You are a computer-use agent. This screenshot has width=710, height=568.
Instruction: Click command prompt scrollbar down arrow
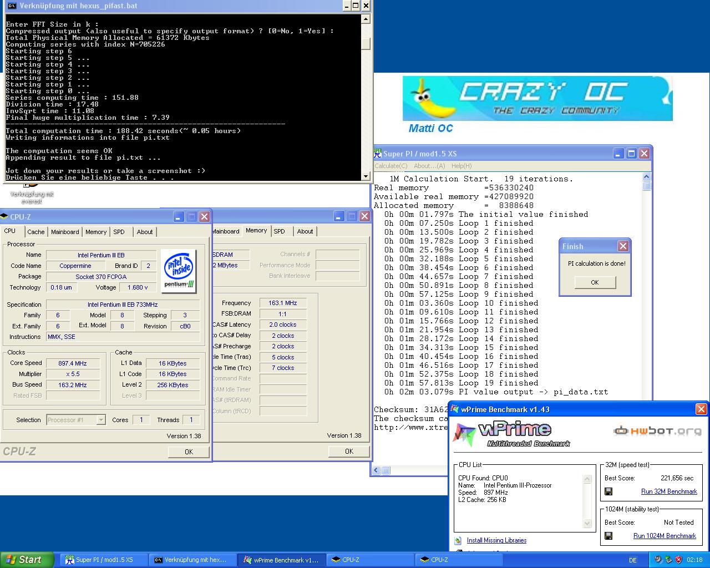[x=366, y=176]
